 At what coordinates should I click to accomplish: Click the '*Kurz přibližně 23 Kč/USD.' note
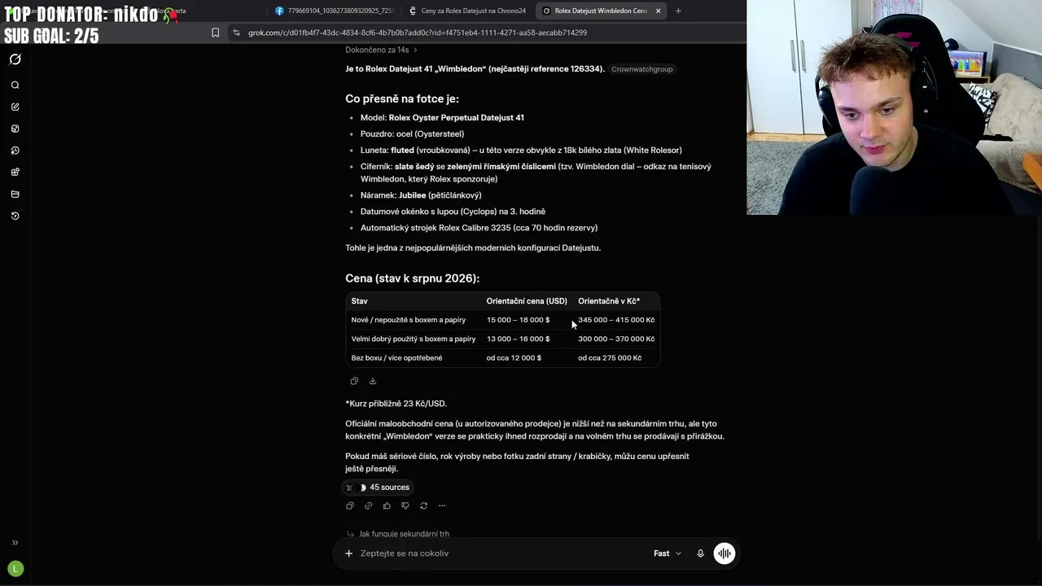click(396, 404)
